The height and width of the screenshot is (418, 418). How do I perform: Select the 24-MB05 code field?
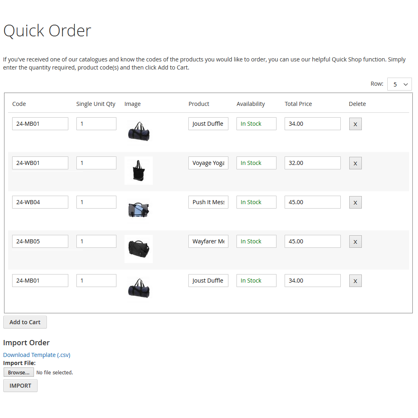tap(40, 241)
